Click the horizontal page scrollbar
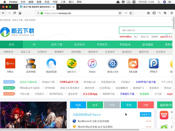The image size is (175, 131). tap(70, 130)
